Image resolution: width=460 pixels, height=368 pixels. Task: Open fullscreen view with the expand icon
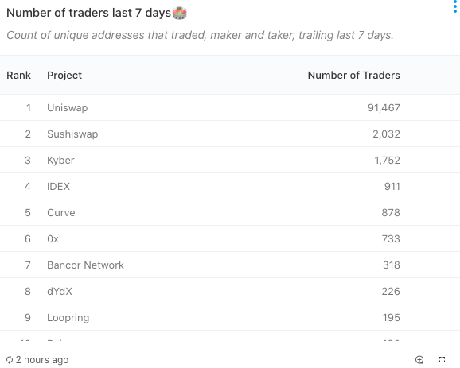point(442,359)
